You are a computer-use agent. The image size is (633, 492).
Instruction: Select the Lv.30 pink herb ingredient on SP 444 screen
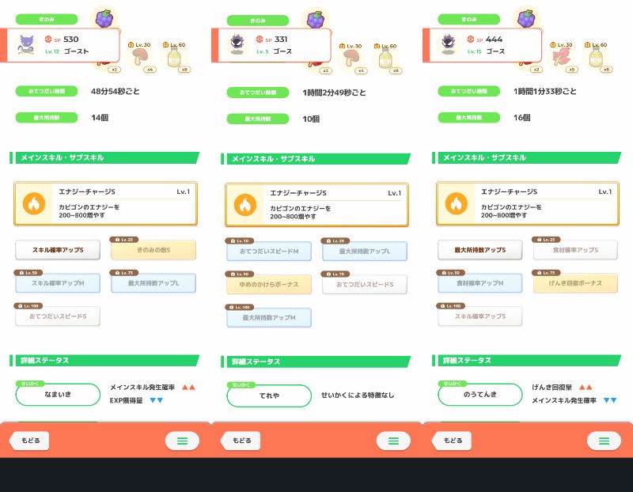tap(563, 57)
